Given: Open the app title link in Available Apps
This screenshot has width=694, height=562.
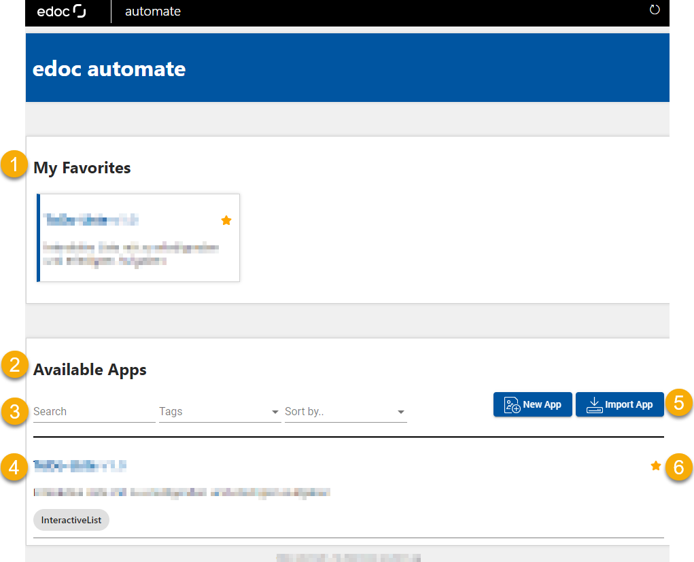Looking at the screenshot, I should (80, 466).
